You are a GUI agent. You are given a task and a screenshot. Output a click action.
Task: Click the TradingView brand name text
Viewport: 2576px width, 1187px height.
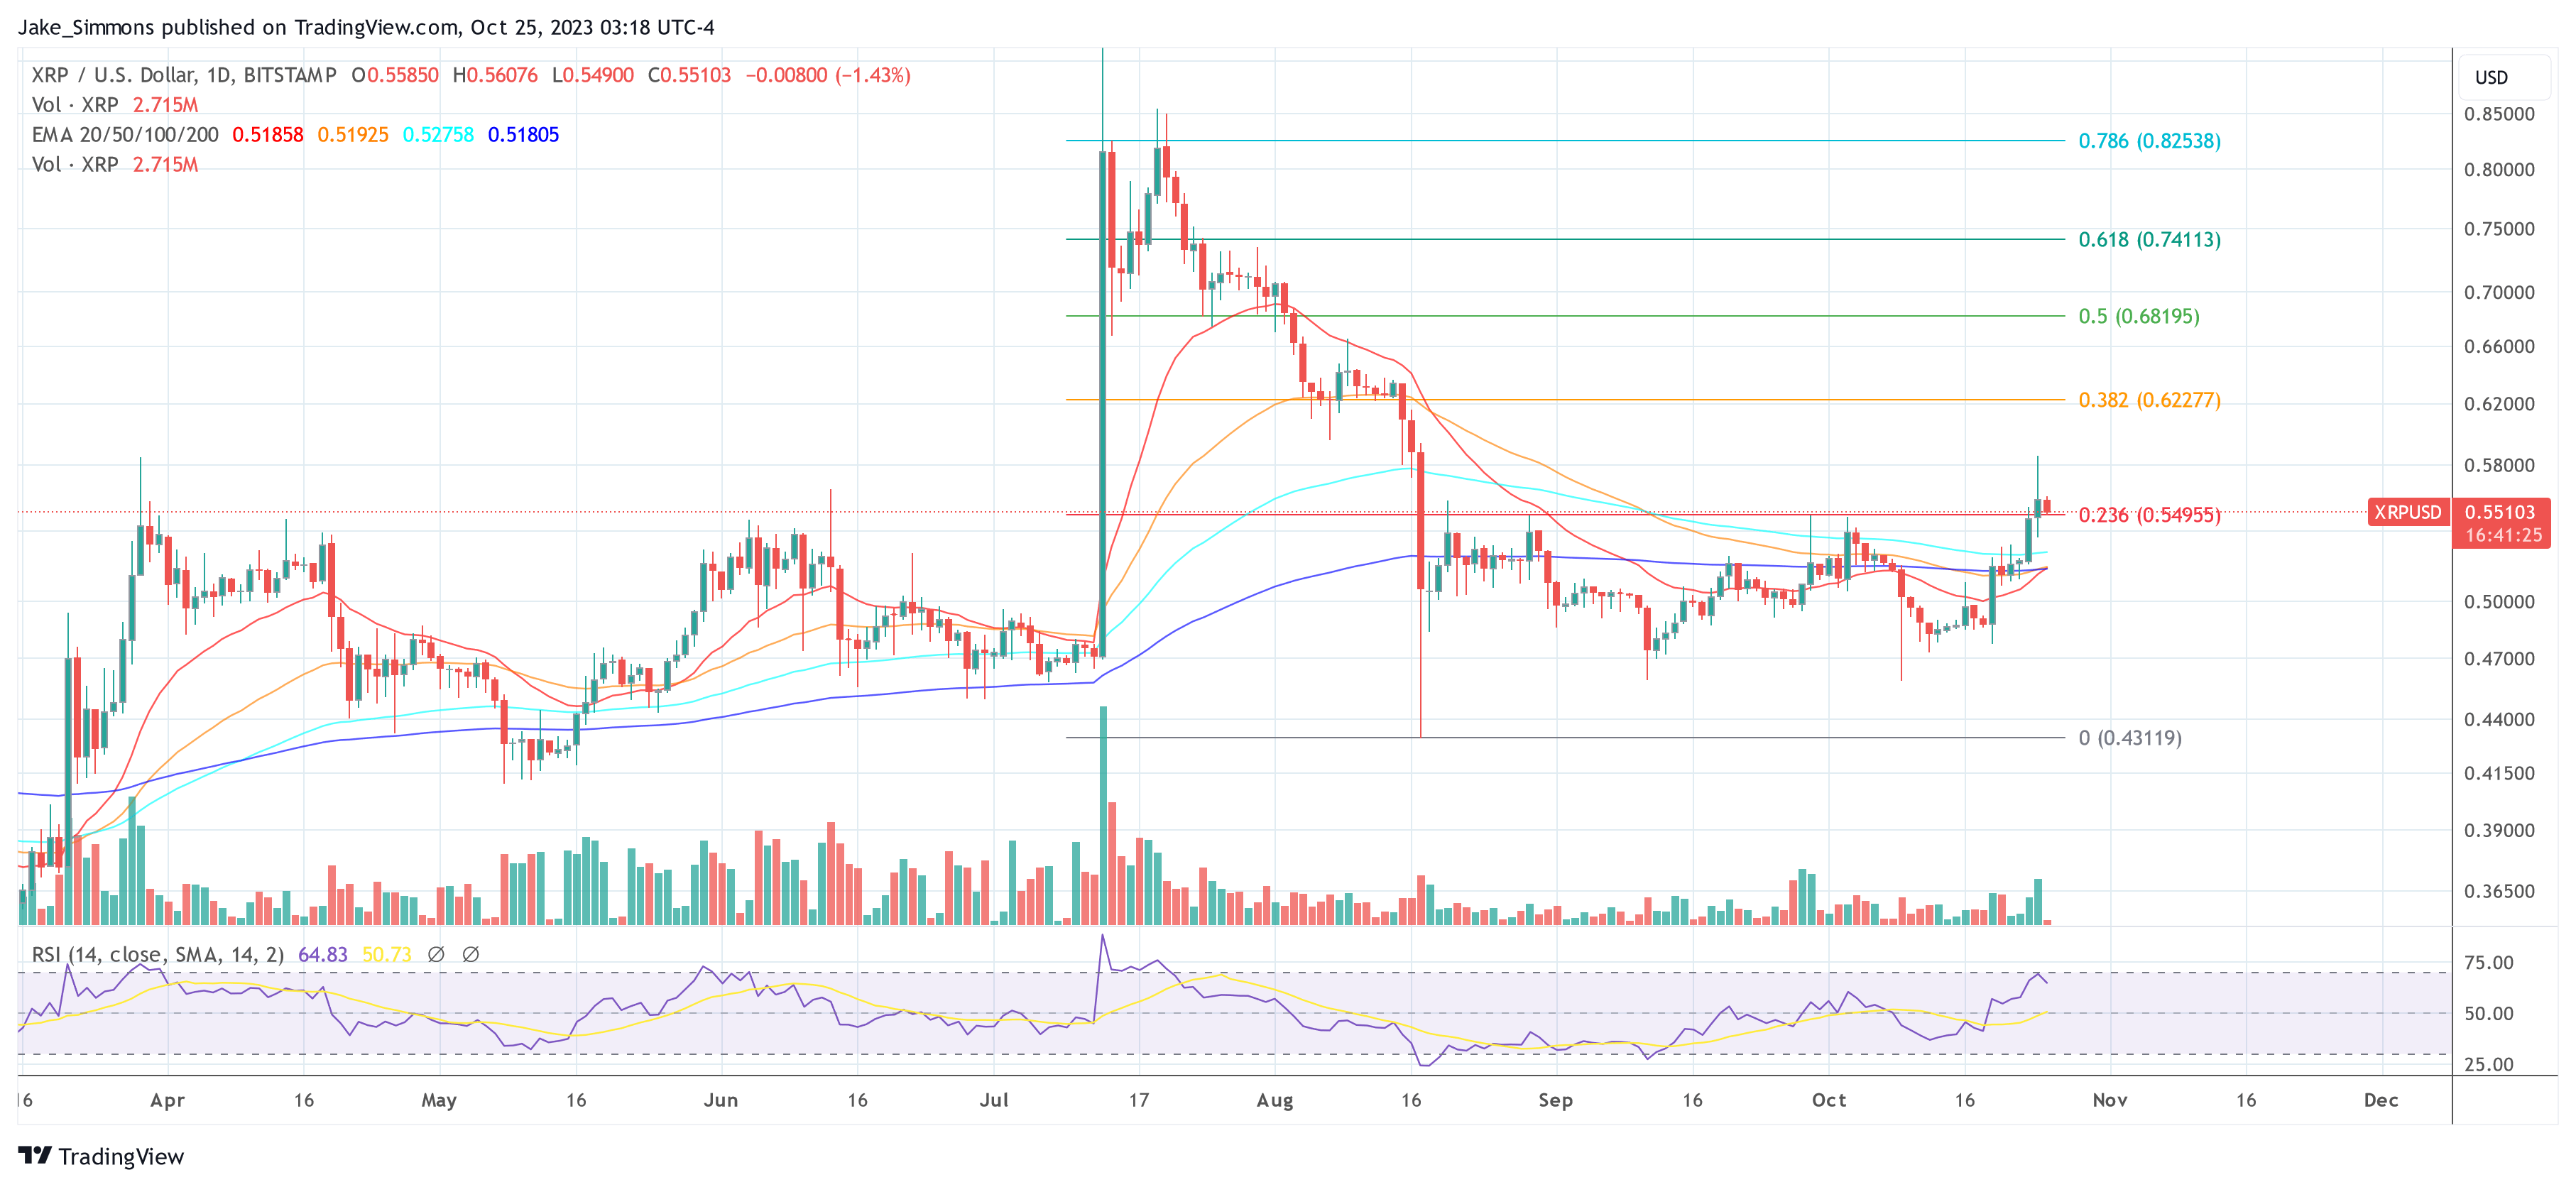click(x=121, y=1157)
